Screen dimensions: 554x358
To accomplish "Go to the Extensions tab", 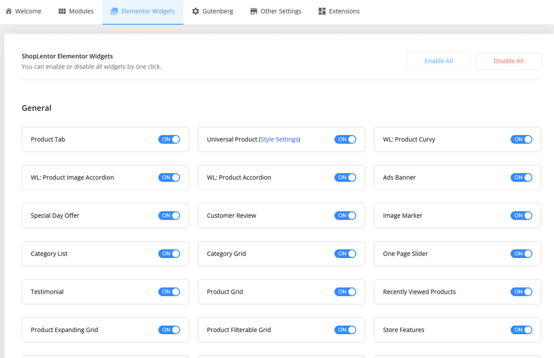I will tap(339, 11).
